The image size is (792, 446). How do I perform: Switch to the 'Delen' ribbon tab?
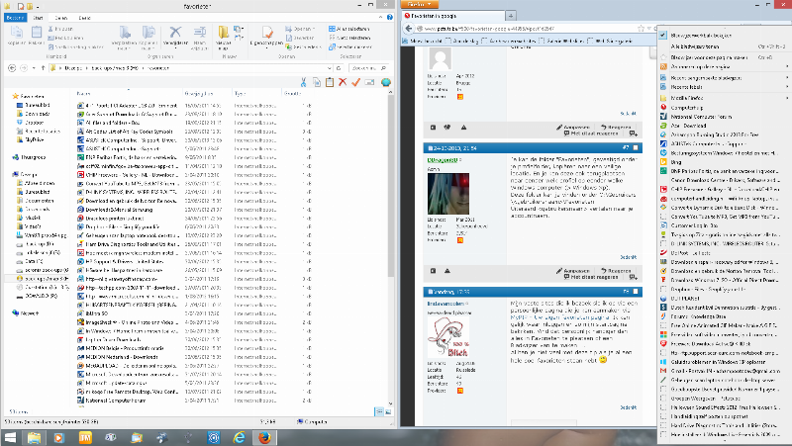pyautogui.click(x=59, y=18)
